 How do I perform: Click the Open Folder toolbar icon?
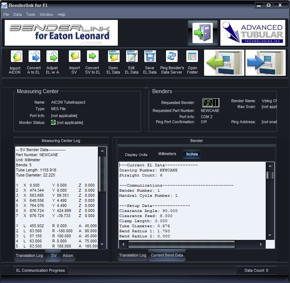[192, 57]
